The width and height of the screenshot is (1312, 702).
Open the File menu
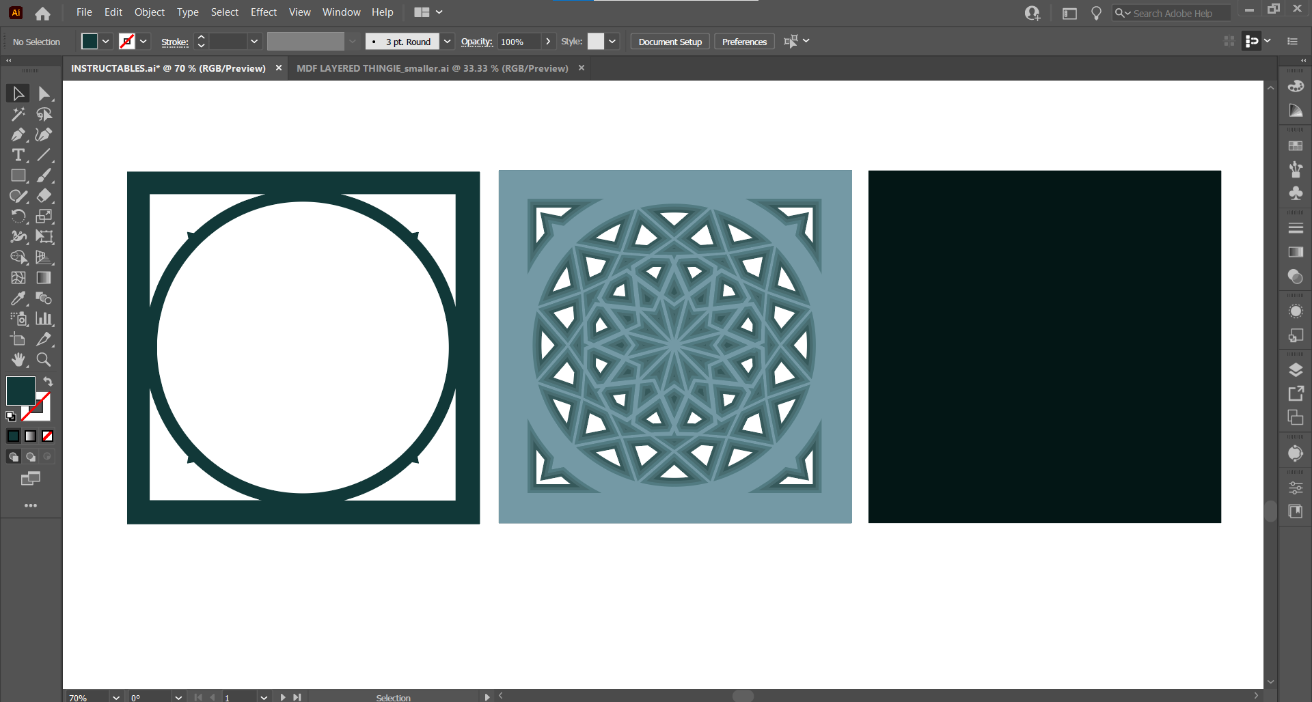84,12
